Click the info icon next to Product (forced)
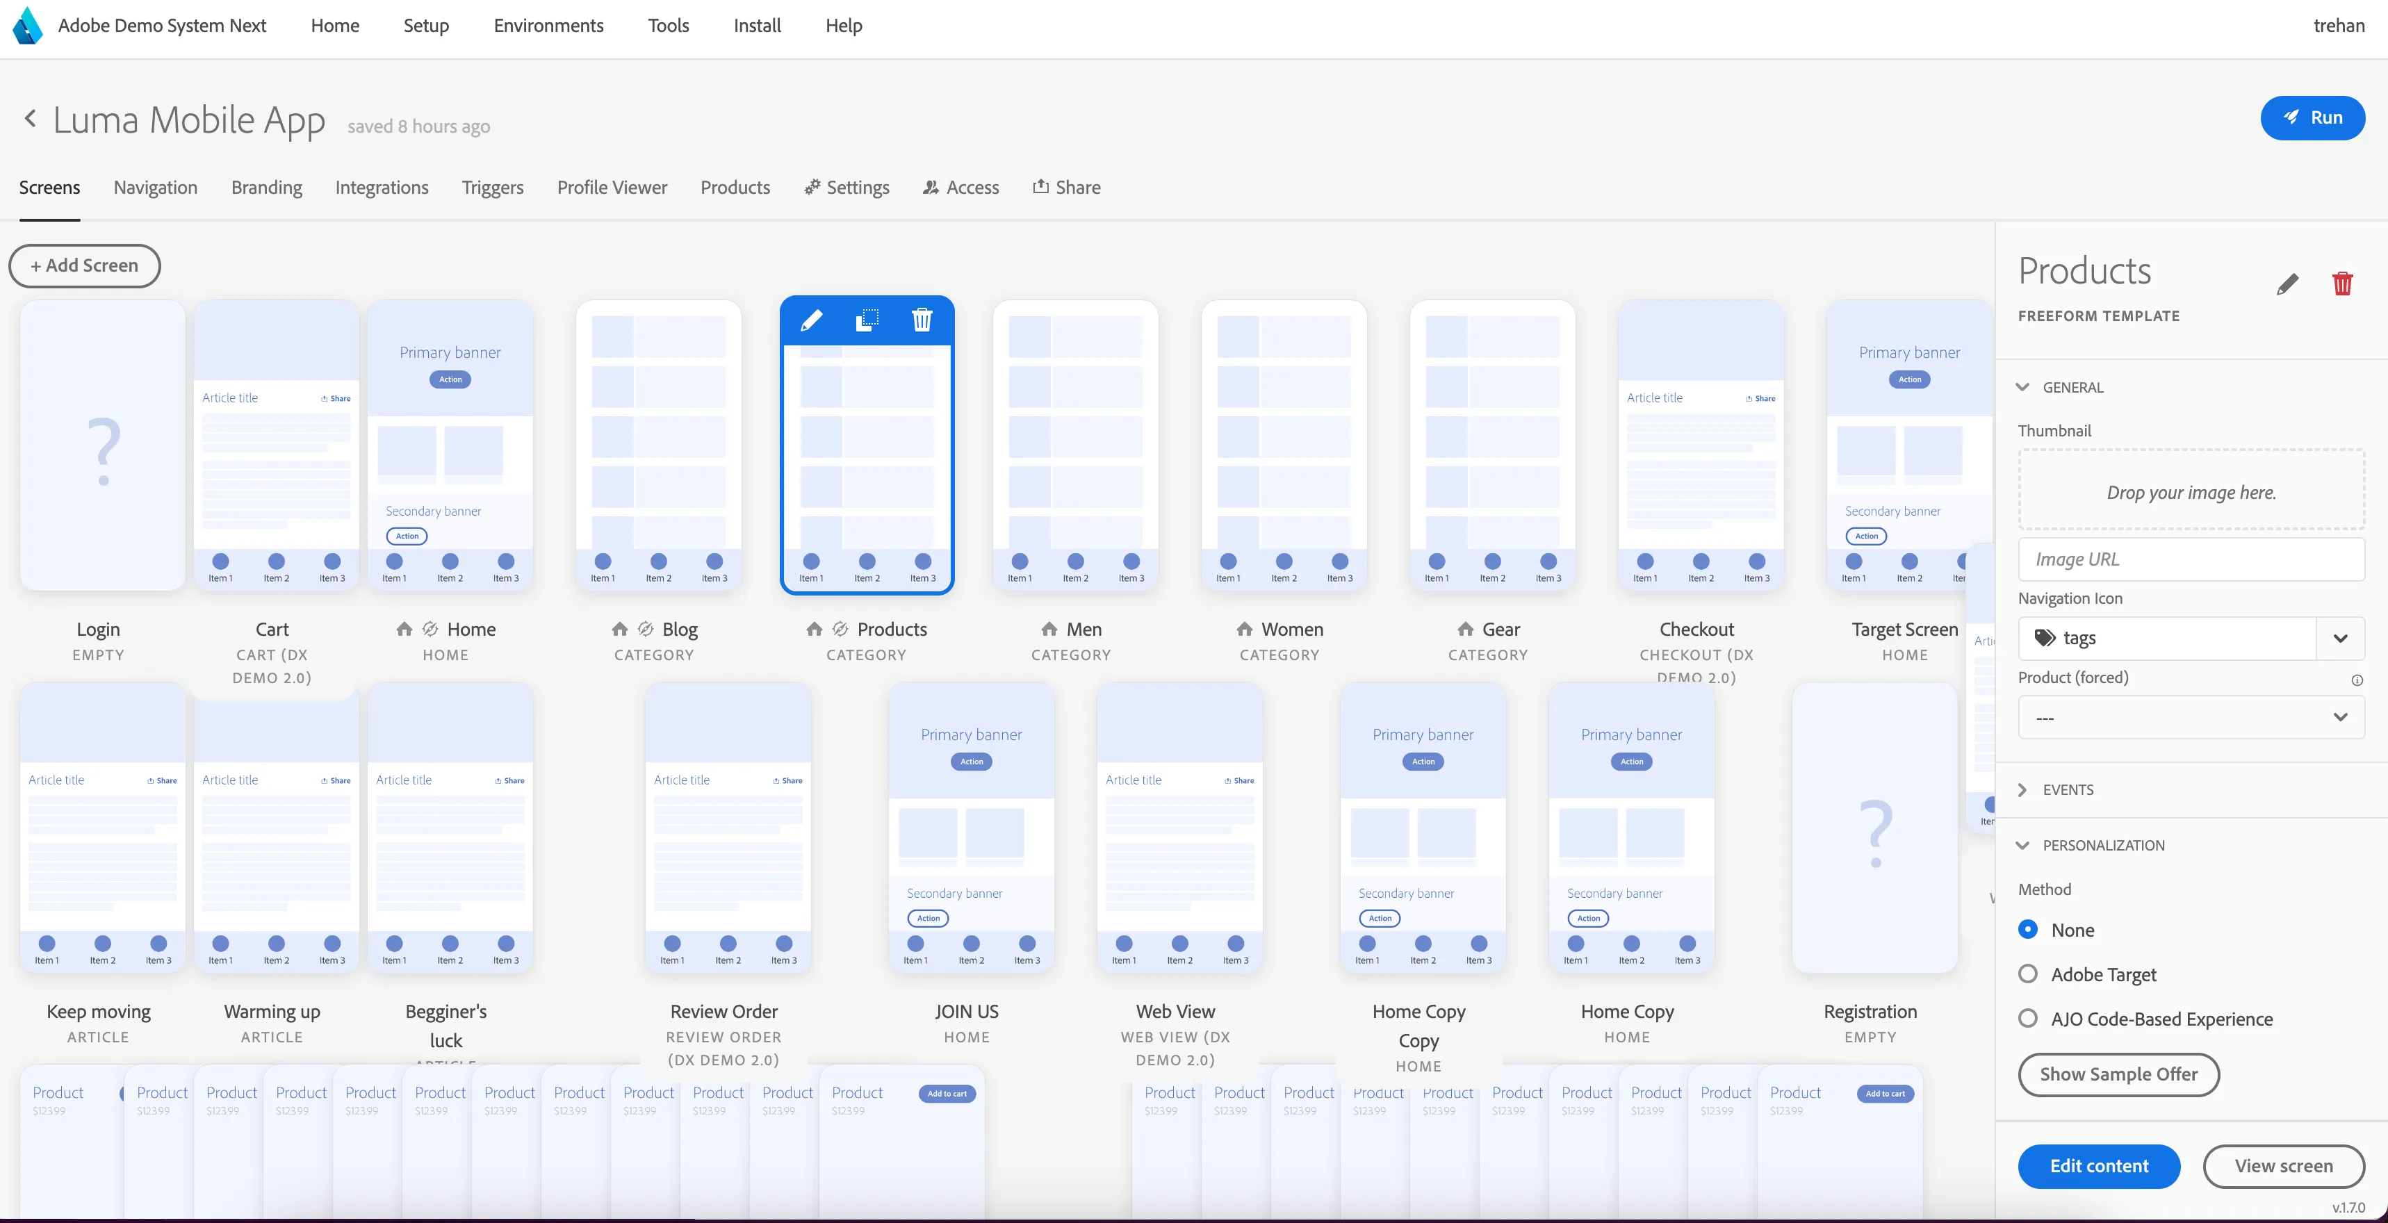The image size is (2388, 1223). tap(2357, 680)
